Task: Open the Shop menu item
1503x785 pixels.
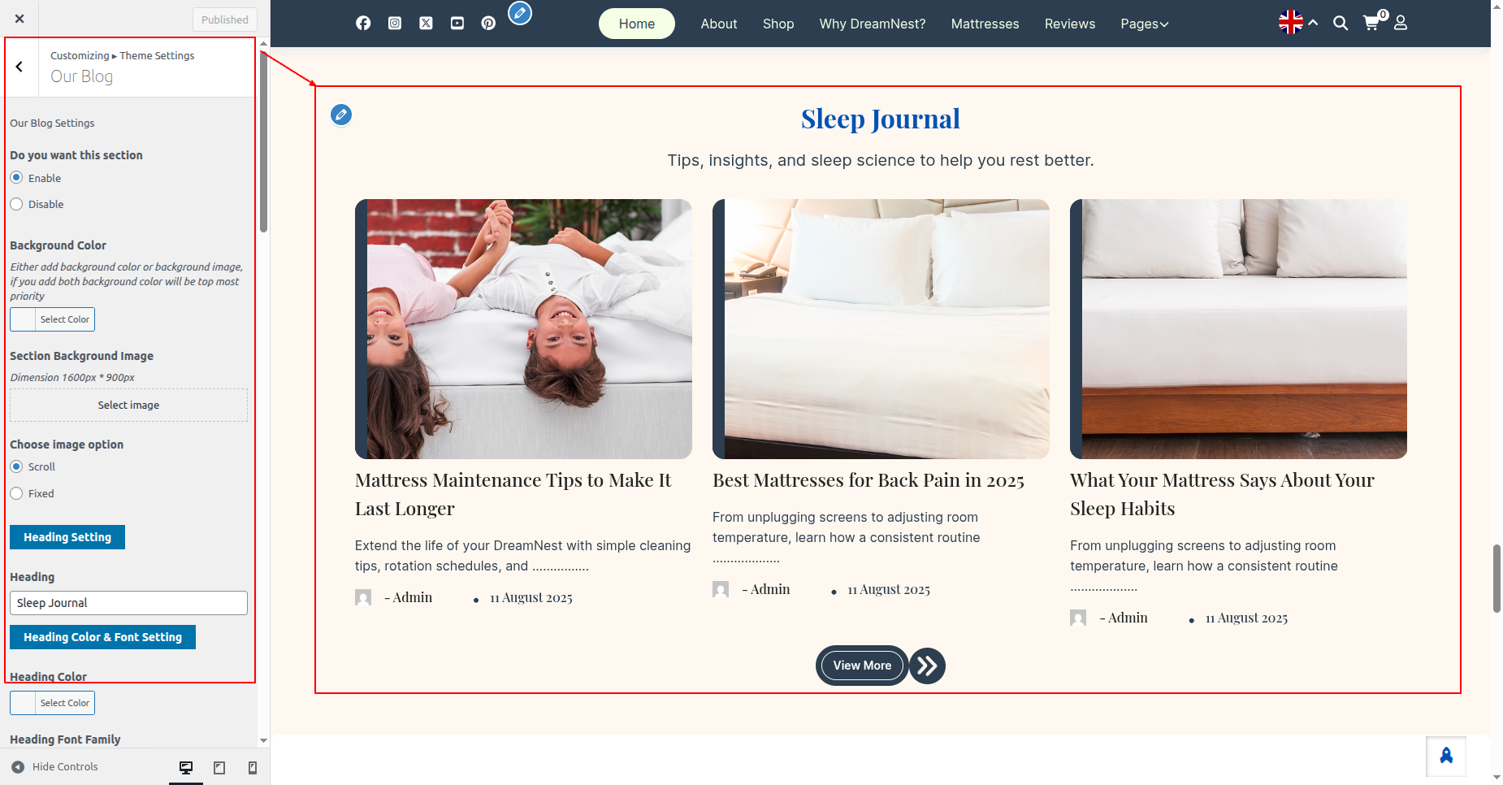Action: click(777, 24)
